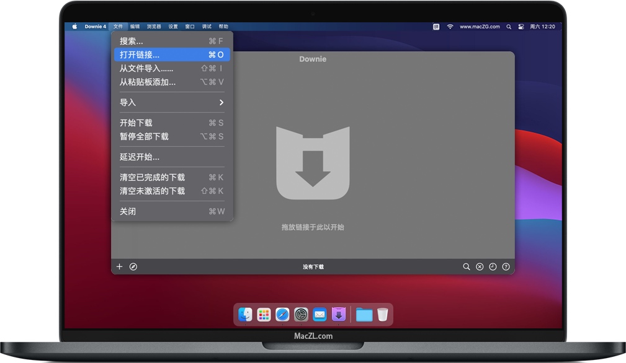Select 从粘贴板添加... menu item
Screen dimensions: 626x363
172,82
